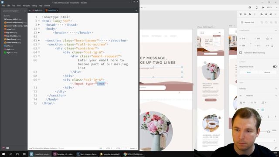The height and width of the screenshot is (157, 279).
Task: Open Mask Group 1 image in file tree
Action: 13,39
